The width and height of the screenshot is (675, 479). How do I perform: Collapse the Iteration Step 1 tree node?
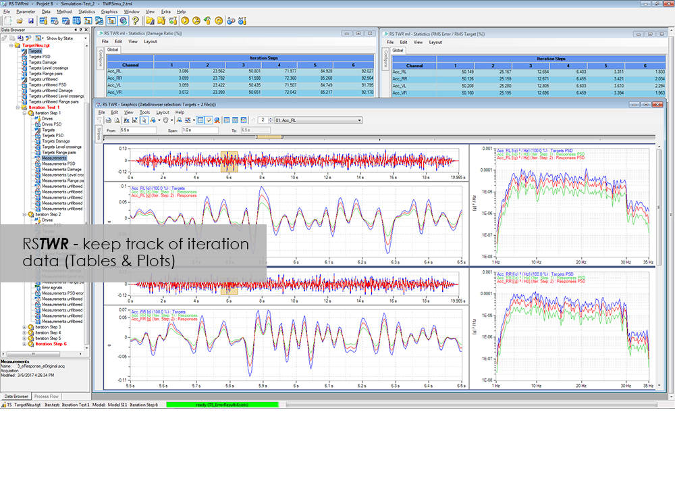(25, 113)
